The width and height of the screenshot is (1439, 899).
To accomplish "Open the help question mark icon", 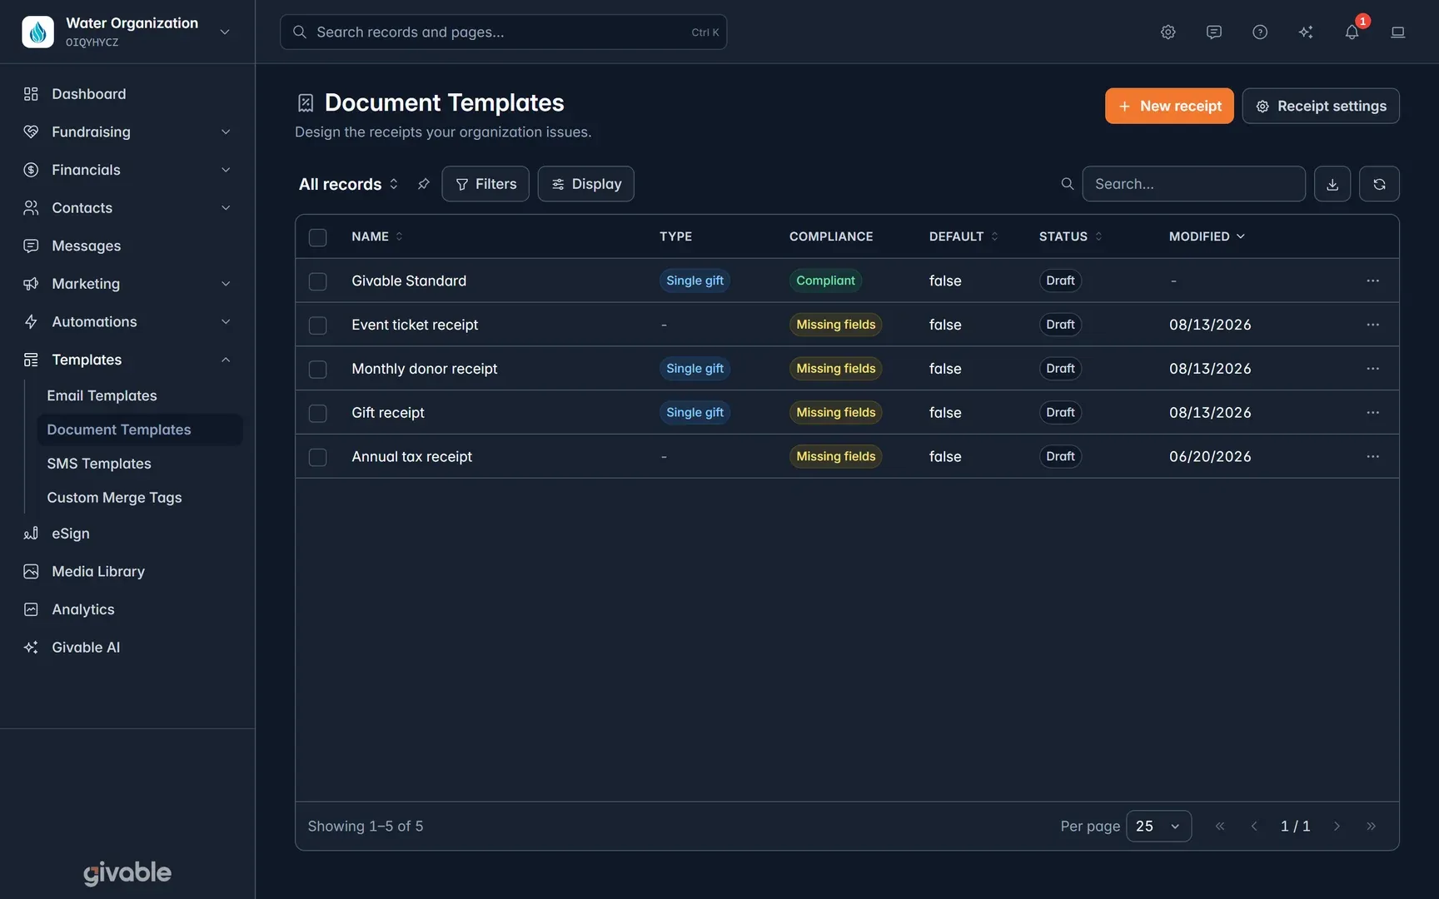I will point(1259,32).
